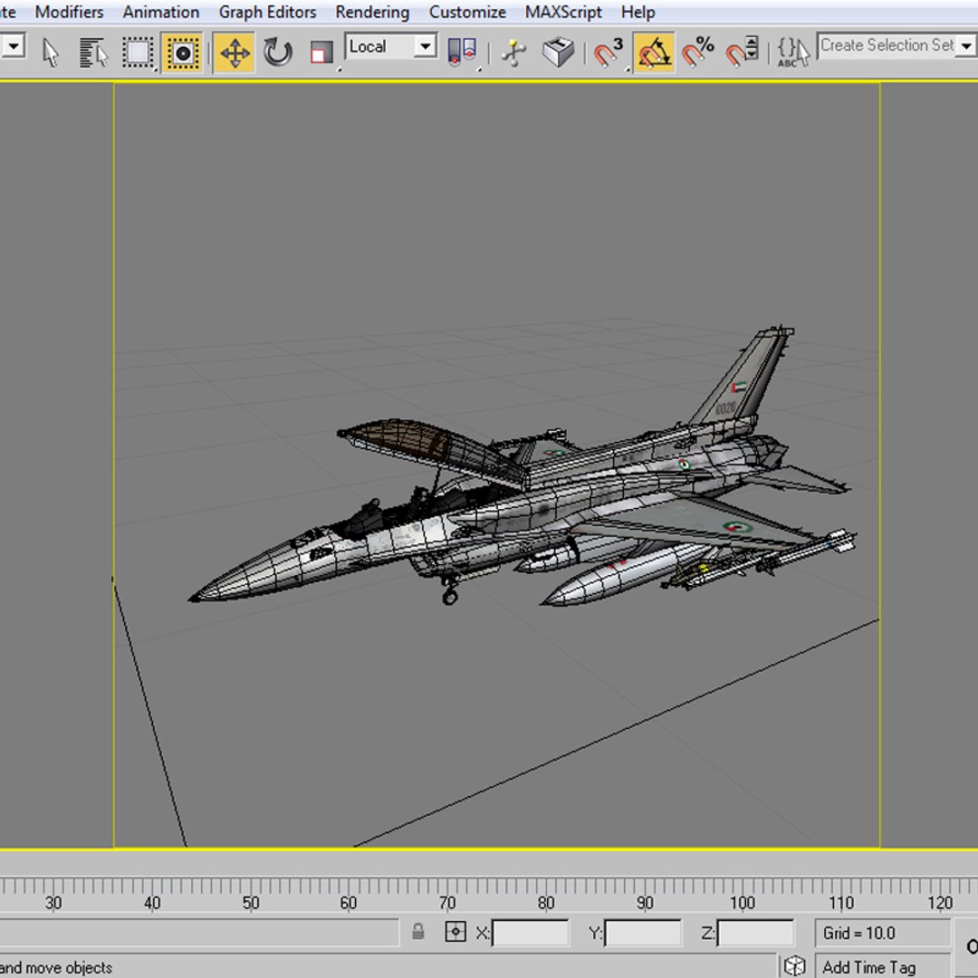Click frame 90 on the time ruler
Image resolution: width=978 pixels, height=978 pixels.
click(x=645, y=903)
